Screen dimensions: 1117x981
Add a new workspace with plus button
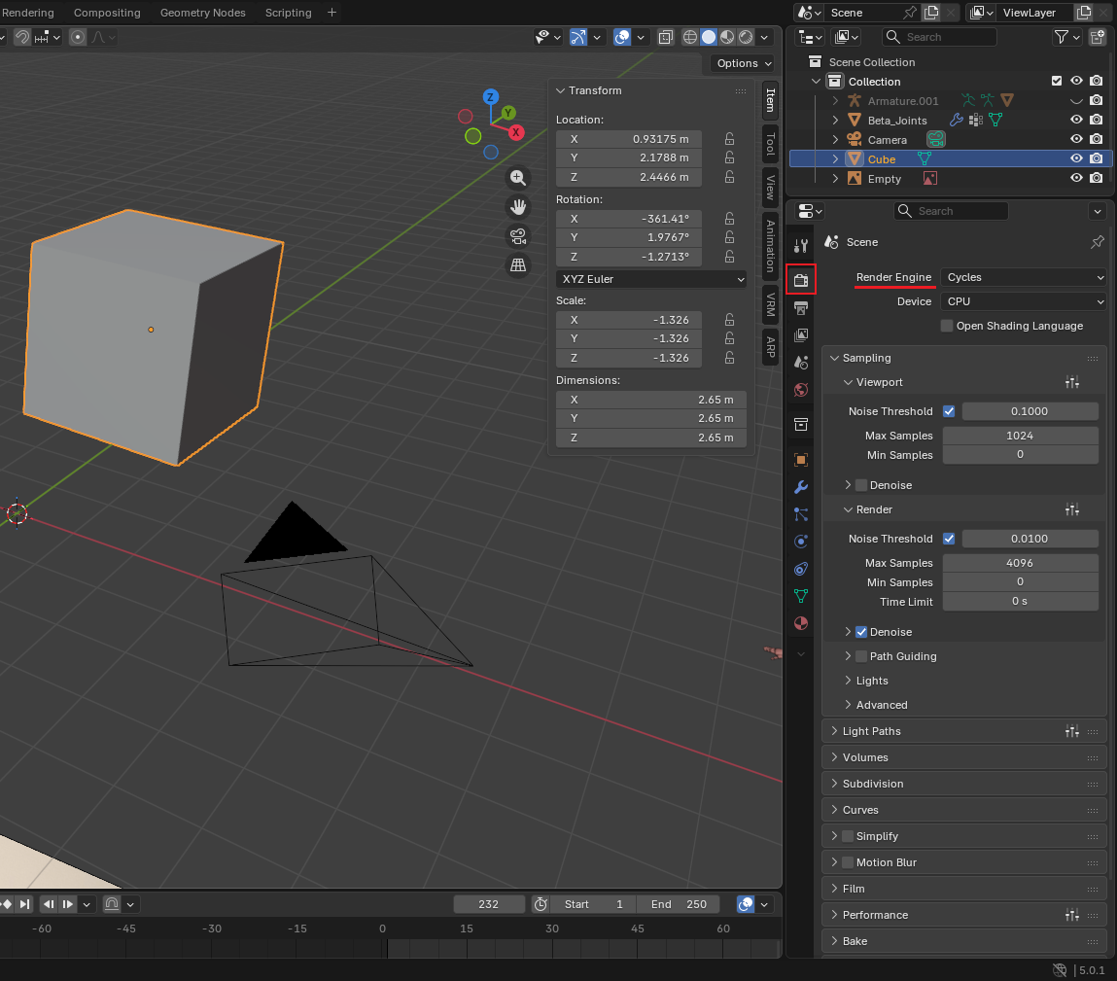click(332, 13)
